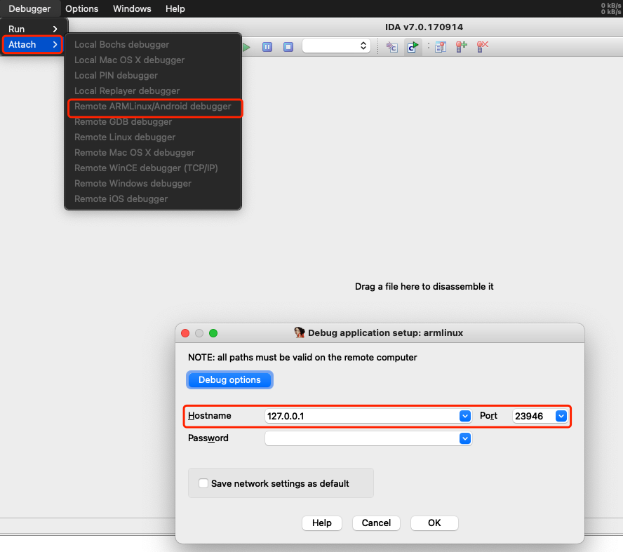Click the C icon with purple arrow

coord(392,46)
